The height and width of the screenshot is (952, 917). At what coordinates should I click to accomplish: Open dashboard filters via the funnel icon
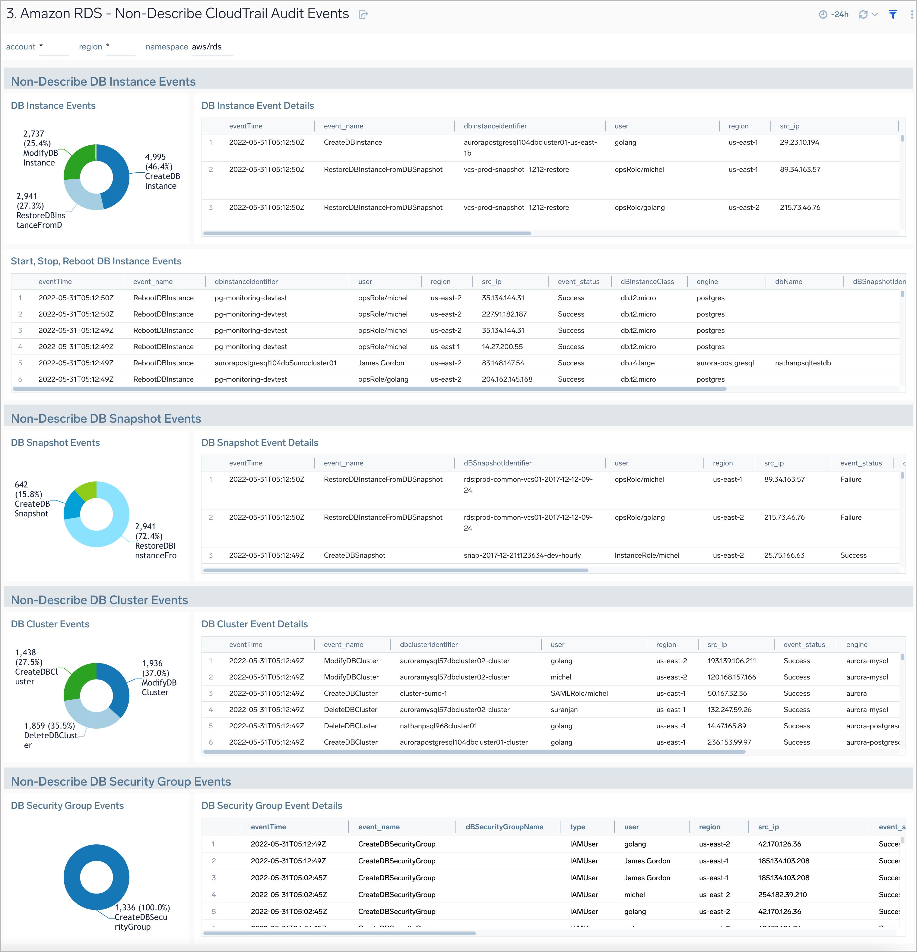(893, 14)
